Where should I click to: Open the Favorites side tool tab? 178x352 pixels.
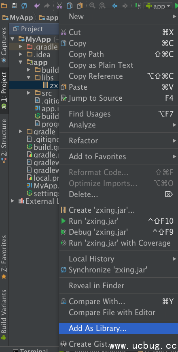[4, 257]
